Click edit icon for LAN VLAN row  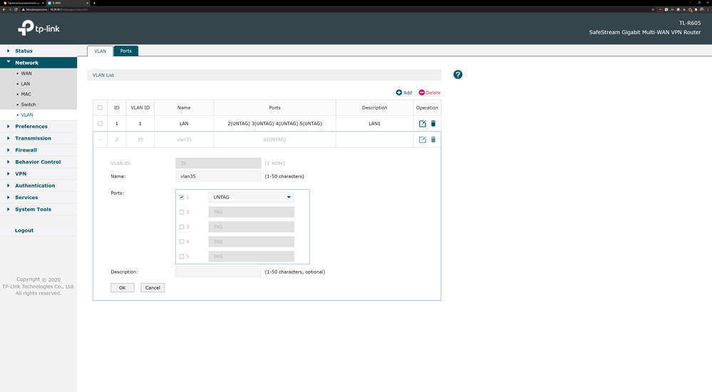pyautogui.click(x=423, y=124)
